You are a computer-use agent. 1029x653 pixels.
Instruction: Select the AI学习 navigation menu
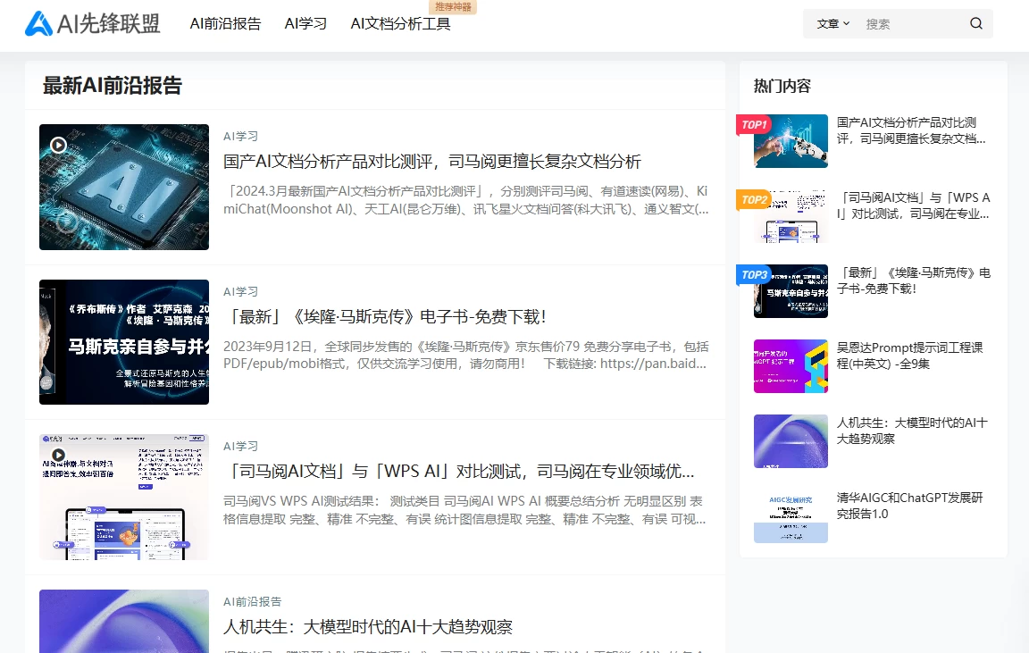point(305,24)
